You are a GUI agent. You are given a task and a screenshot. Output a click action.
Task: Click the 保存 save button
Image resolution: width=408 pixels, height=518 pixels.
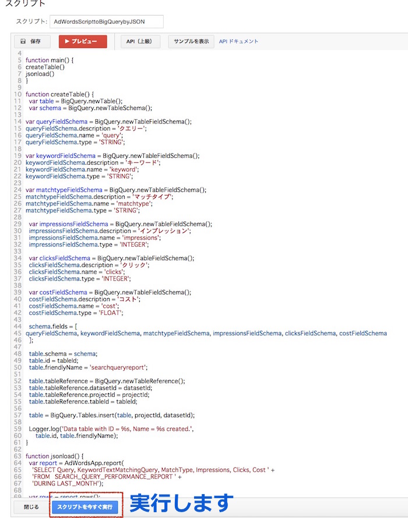pyautogui.click(x=32, y=42)
